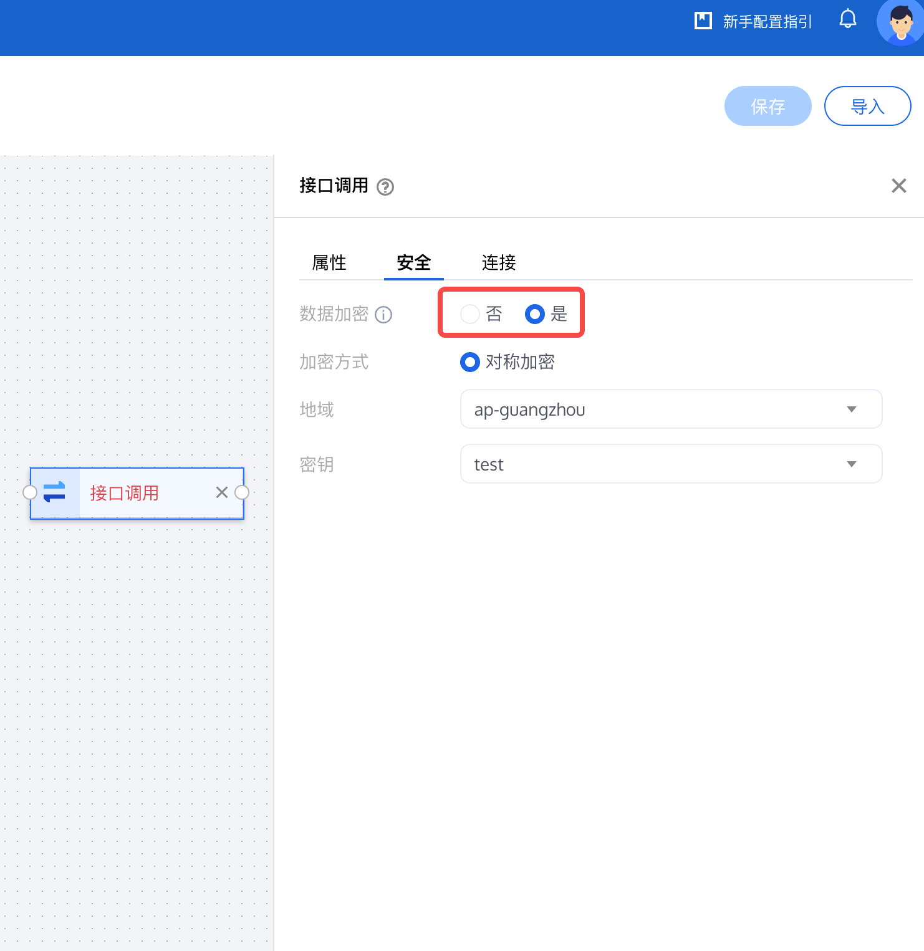
Task: Click the 导入 import button
Action: coord(867,107)
